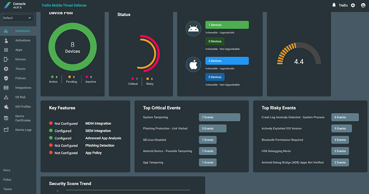Open the Docs link

pyautogui.click(x=7, y=170)
